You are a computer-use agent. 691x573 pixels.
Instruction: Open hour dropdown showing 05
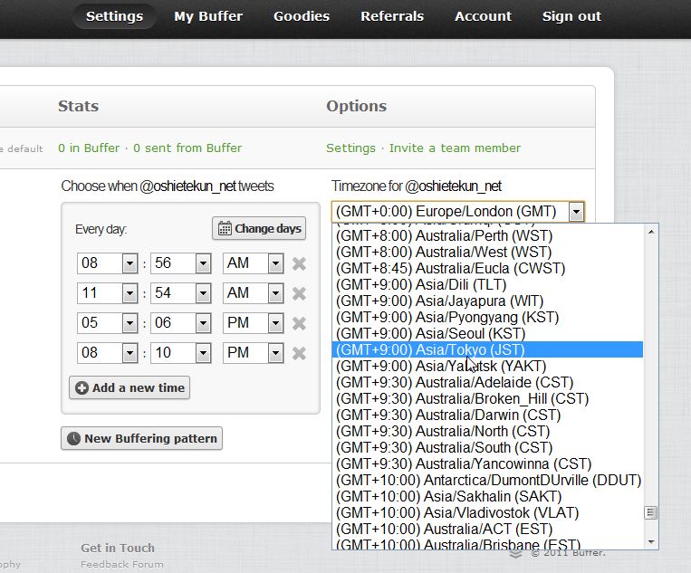pyautogui.click(x=108, y=323)
